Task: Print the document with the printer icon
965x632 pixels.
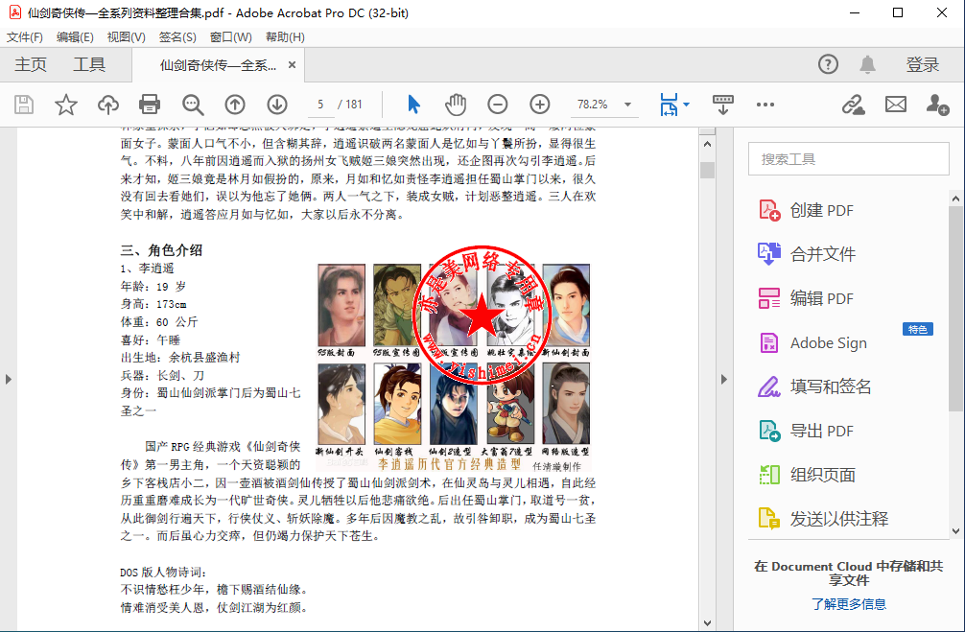Action: (150, 105)
